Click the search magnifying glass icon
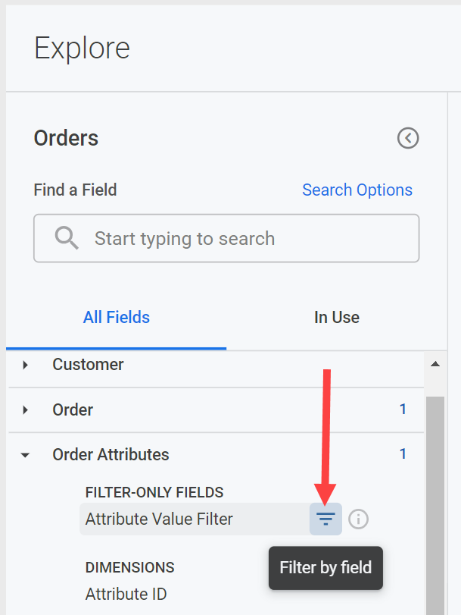 coord(66,238)
